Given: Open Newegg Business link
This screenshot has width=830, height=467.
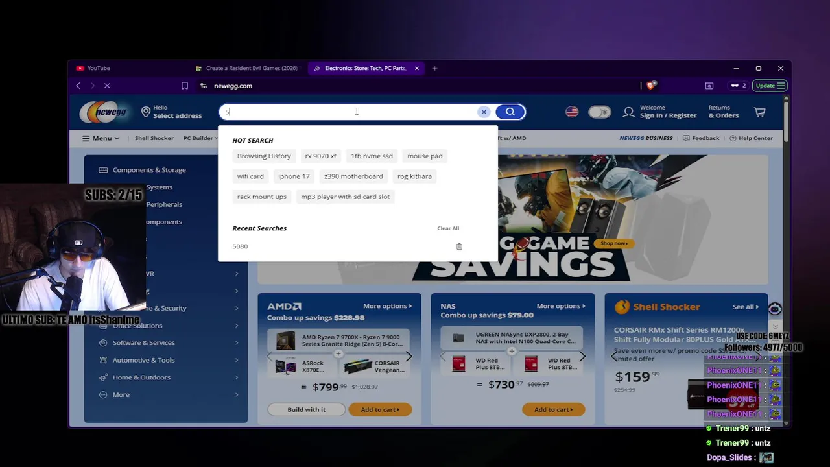Looking at the screenshot, I should click(x=646, y=138).
